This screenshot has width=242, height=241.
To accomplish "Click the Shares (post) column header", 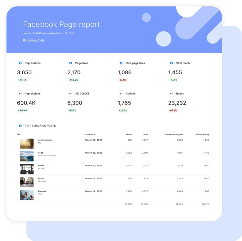I will coord(202,135).
